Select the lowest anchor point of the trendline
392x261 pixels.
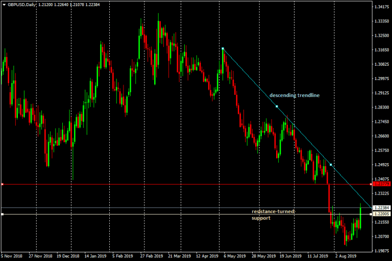pyautogui.click(x=331, y=165)
